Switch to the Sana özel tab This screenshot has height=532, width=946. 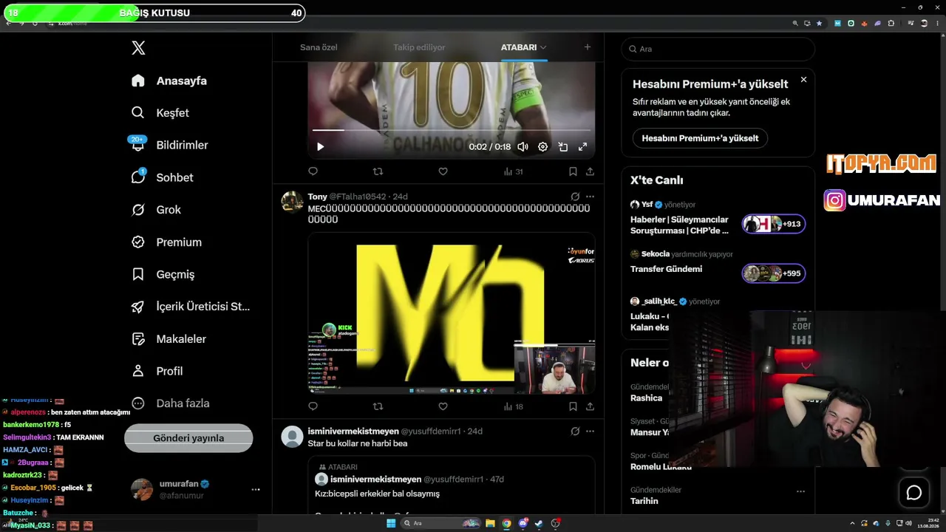319,47
